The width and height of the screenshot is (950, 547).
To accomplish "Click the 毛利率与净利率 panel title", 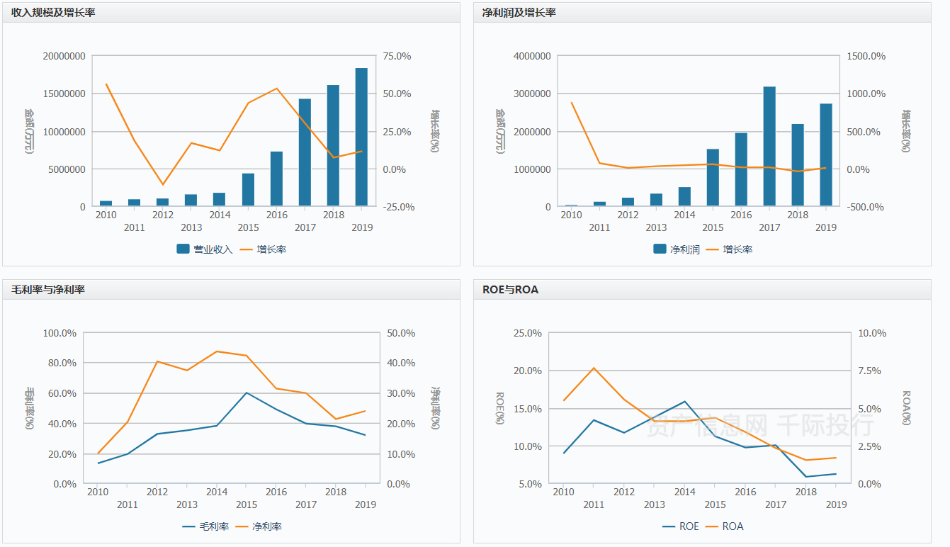I will coord(48,289).
